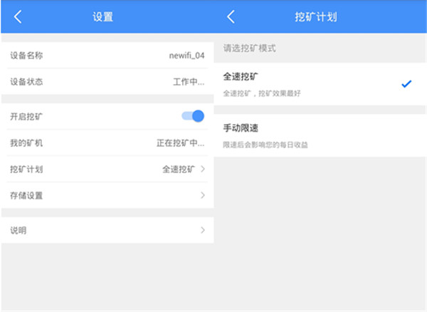Select the 全速挖矿 mining mode option
427x312 pixels.
(240, 76)
